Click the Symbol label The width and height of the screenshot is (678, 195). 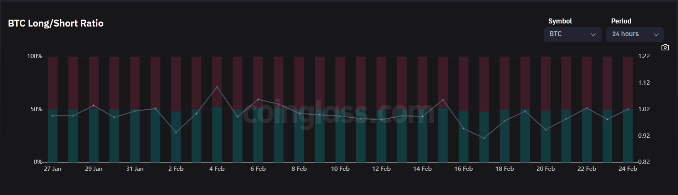click(x=560, y=21)
